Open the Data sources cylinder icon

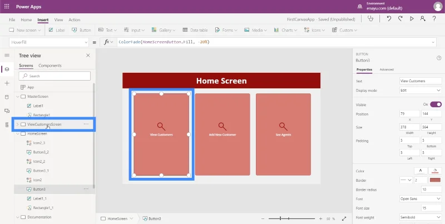point(7,97)
